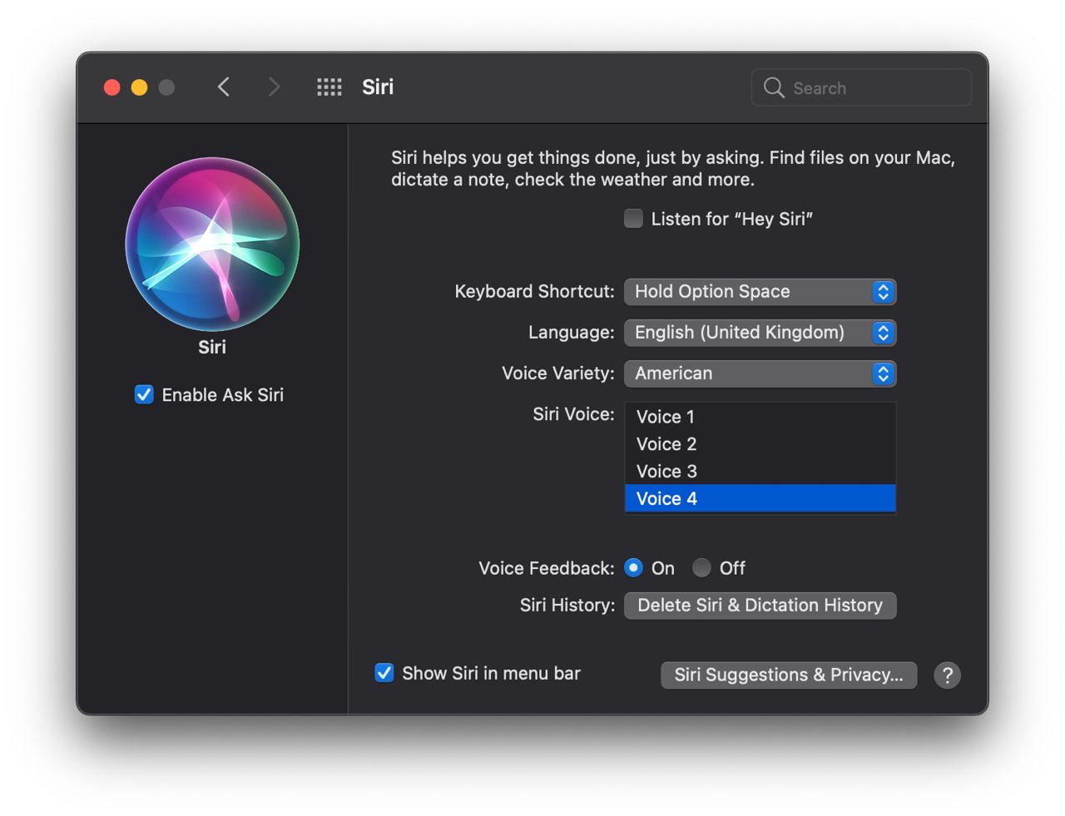The width and height of the screenshot is (1065, 816).
Task: Select Voice Feedback On radio button
Action: point(634,568)
